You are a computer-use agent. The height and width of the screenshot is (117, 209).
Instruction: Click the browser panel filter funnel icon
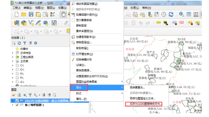click(x=25, y=43)
